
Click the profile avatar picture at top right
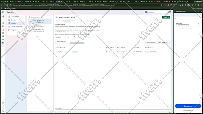pyautogui.click(x=170, y=12)
